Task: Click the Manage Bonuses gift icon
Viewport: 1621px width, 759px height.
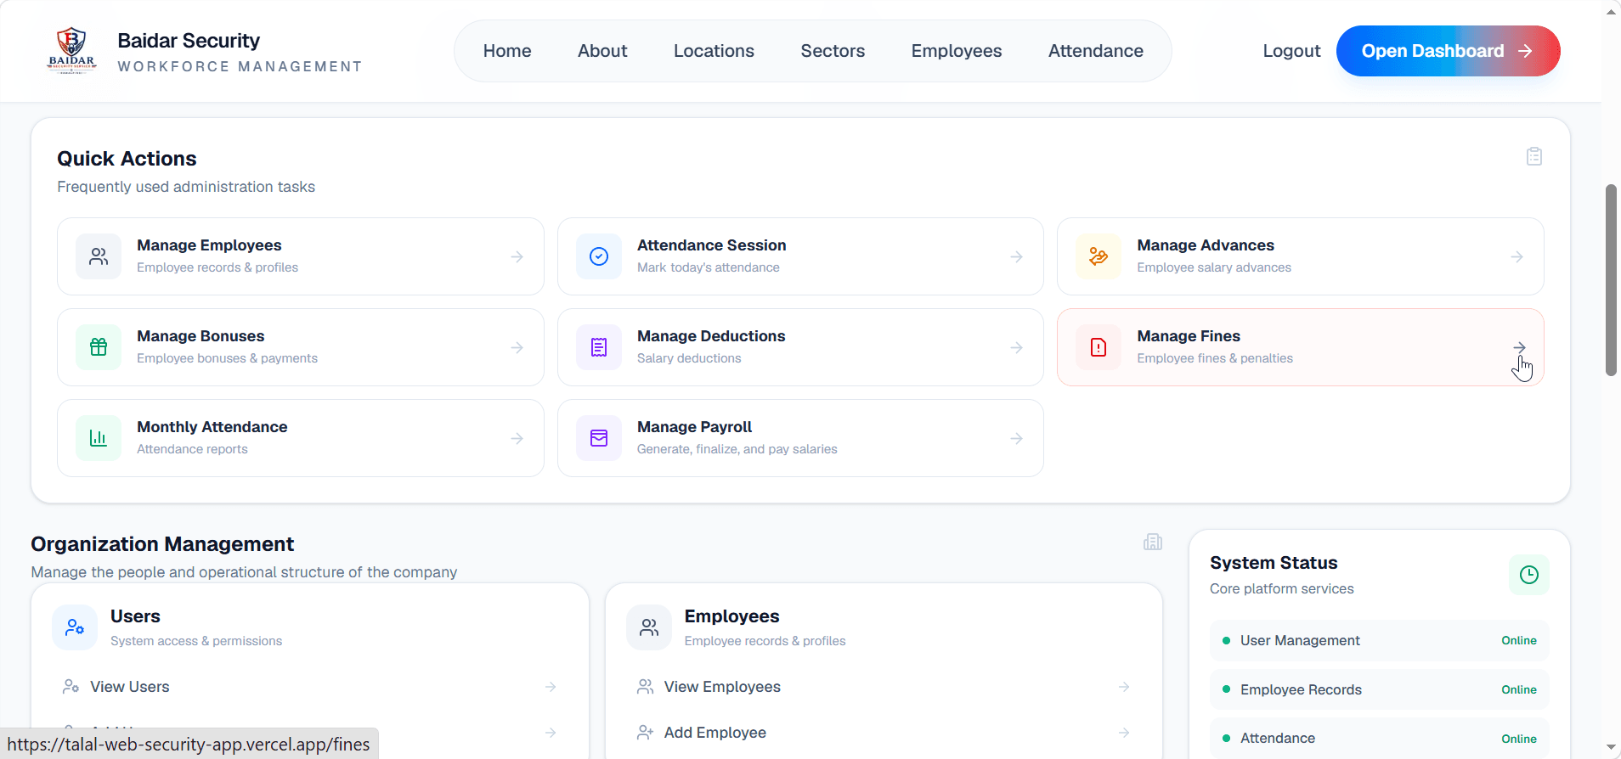Action: [99, 347]
